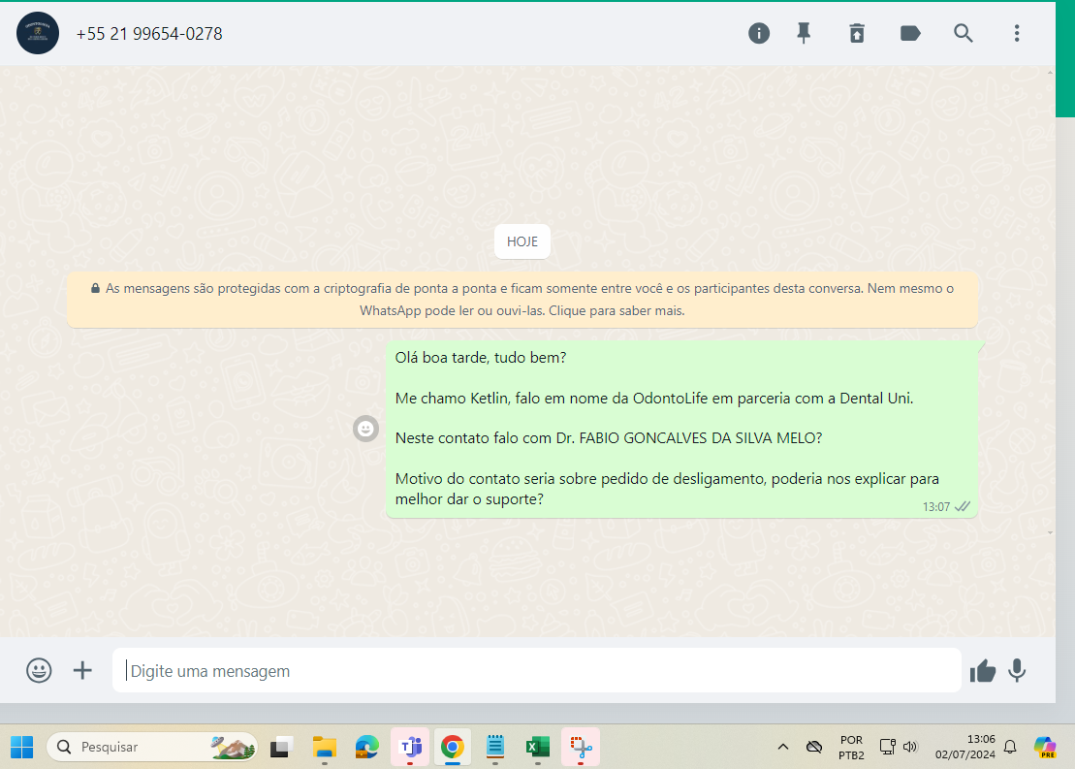Screen dimensions: 1075x769
Task: Open Task View on the taskbar
Action: point(281,747)
